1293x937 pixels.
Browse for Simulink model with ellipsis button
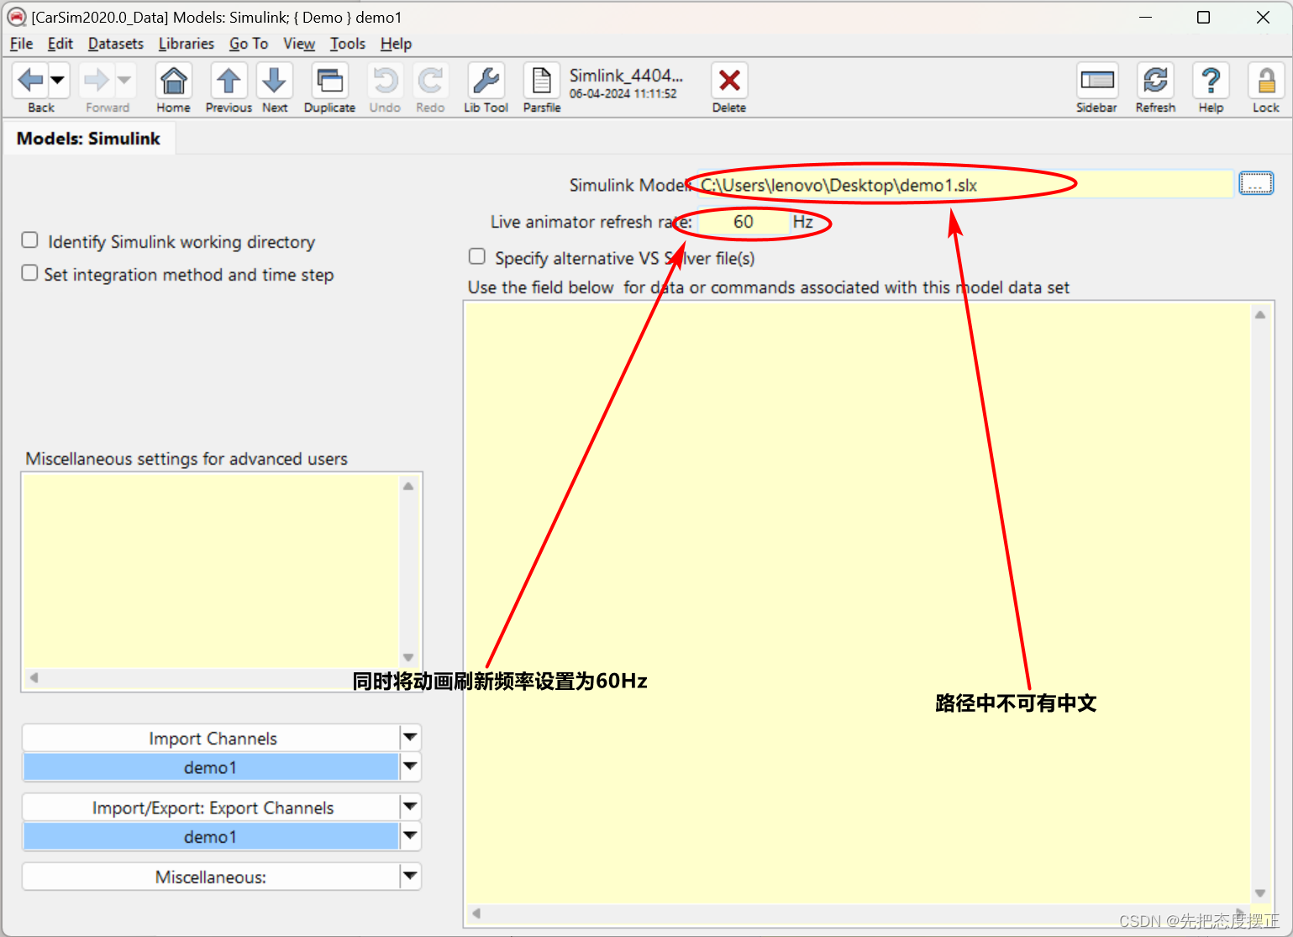[1256, 183]
